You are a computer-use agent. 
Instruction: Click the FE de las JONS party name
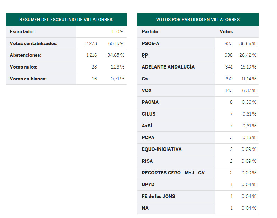[158, 197]
